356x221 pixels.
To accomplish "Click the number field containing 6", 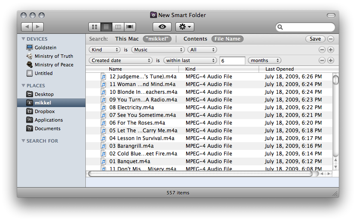I will click(232, 61).
